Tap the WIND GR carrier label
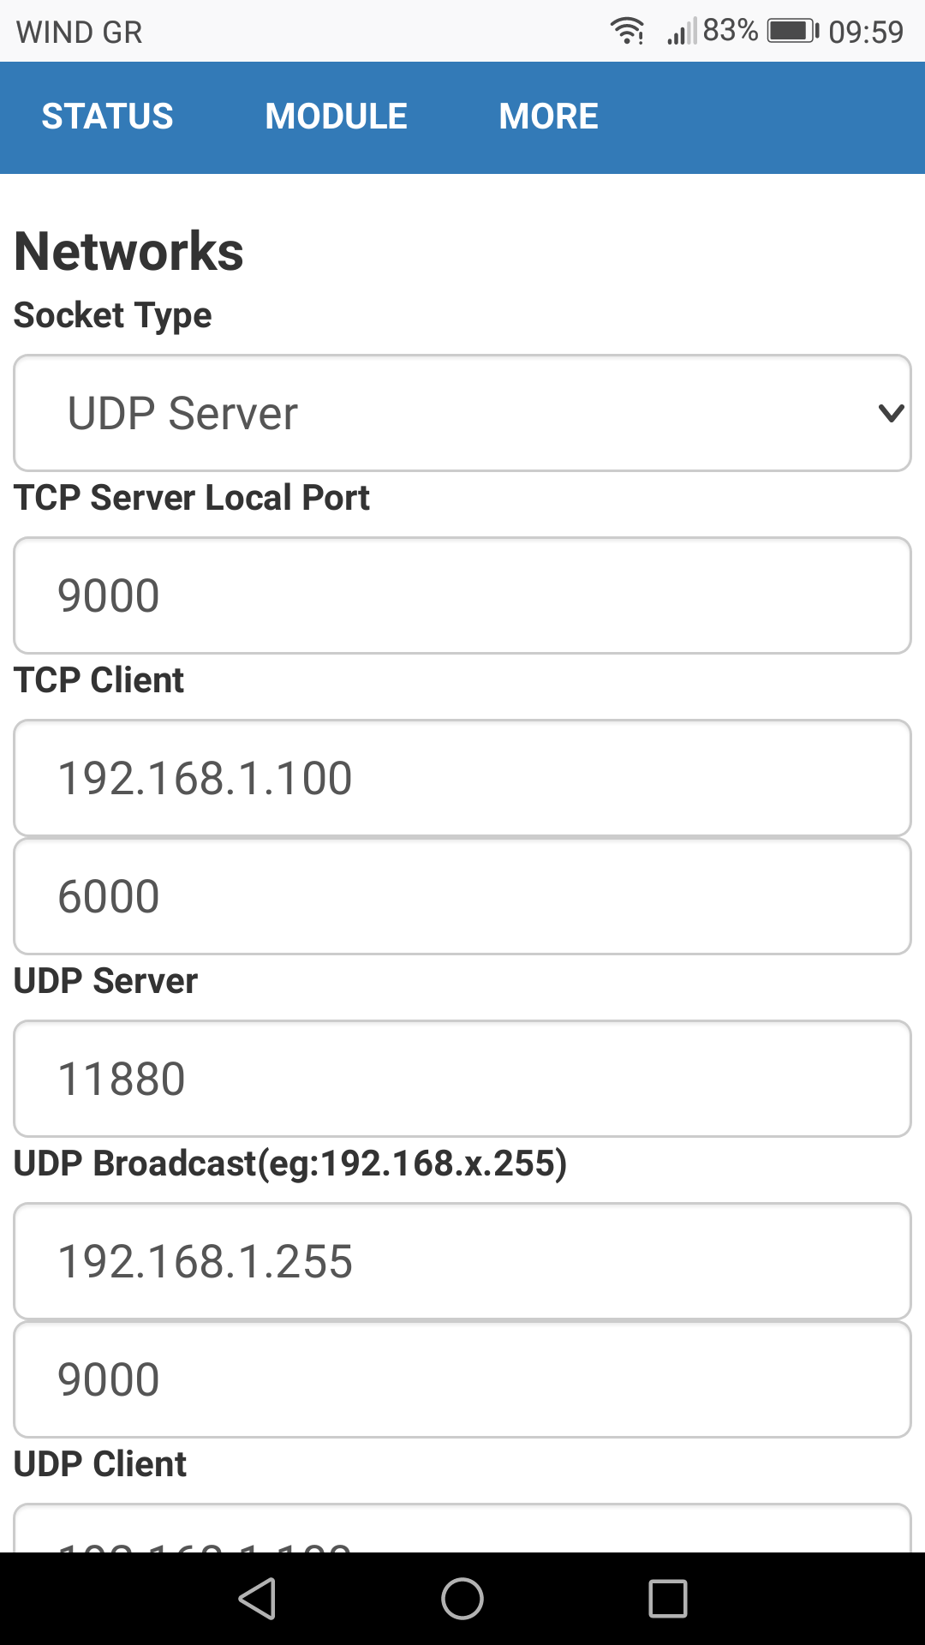Viewport: 925px width, 1645px height. tap(80, 33)
